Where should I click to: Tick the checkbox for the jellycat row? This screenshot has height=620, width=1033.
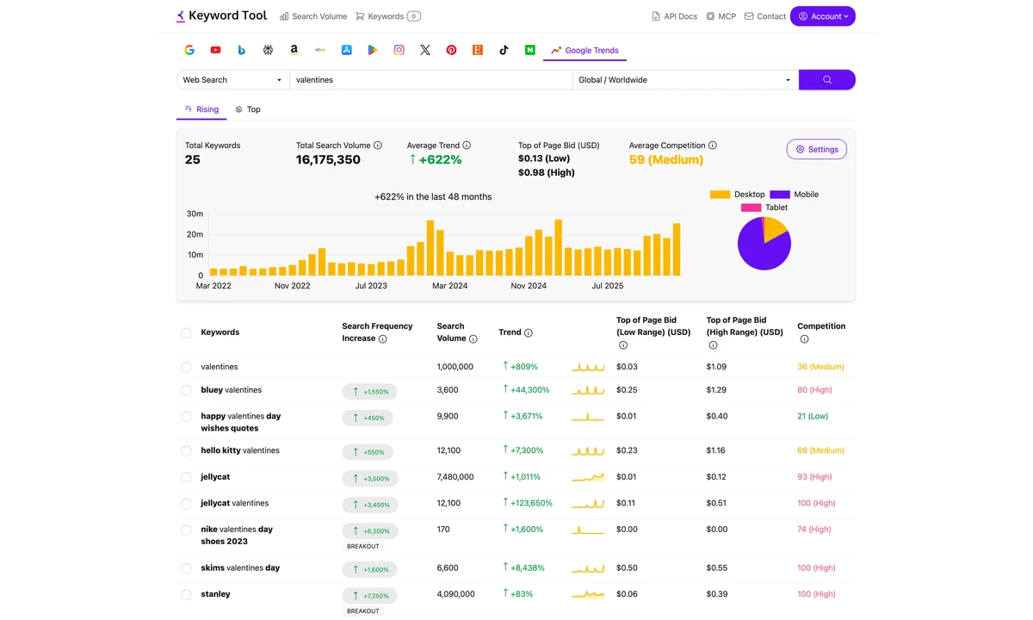click(186, 477)
